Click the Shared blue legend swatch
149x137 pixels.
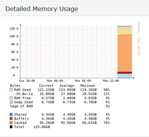pos(11,115)
